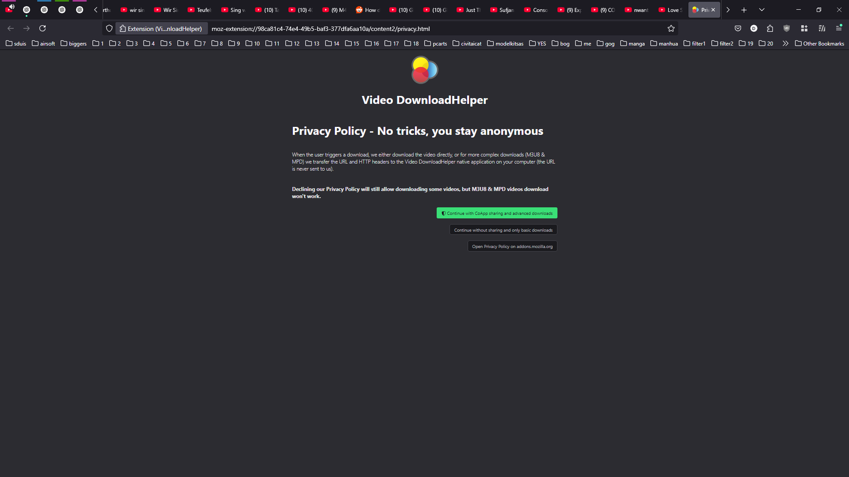Expand the Other Bookmarks folder
This screenshot has width=849, height=477.
(x=819, y=43)
